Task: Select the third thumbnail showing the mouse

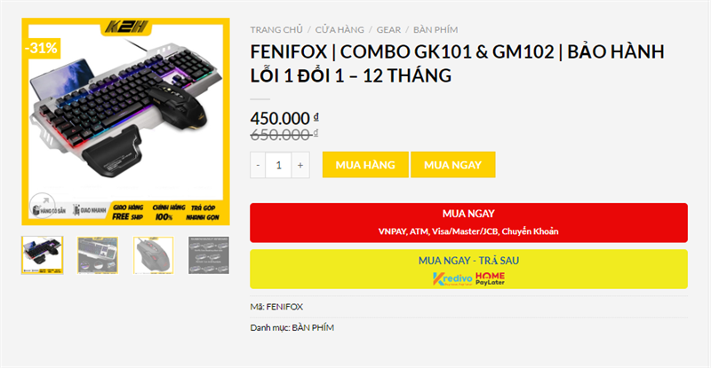Action: point(153,255)
